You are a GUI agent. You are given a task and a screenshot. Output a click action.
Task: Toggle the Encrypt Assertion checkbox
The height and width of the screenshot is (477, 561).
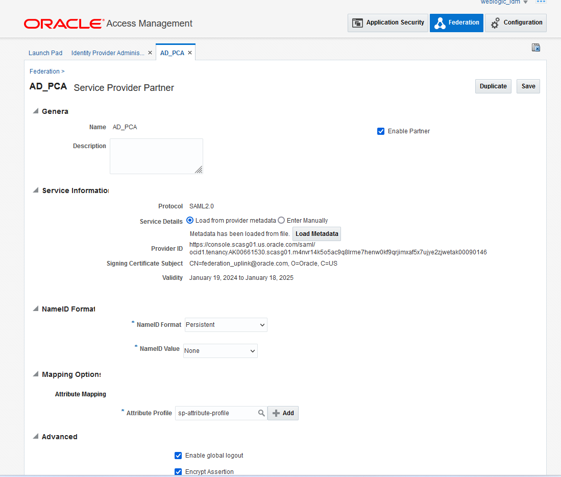click(178, 472)
